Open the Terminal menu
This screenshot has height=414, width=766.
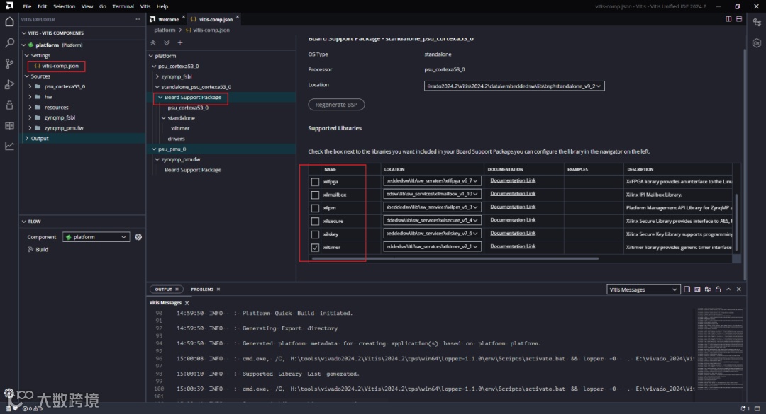[123, 6]
